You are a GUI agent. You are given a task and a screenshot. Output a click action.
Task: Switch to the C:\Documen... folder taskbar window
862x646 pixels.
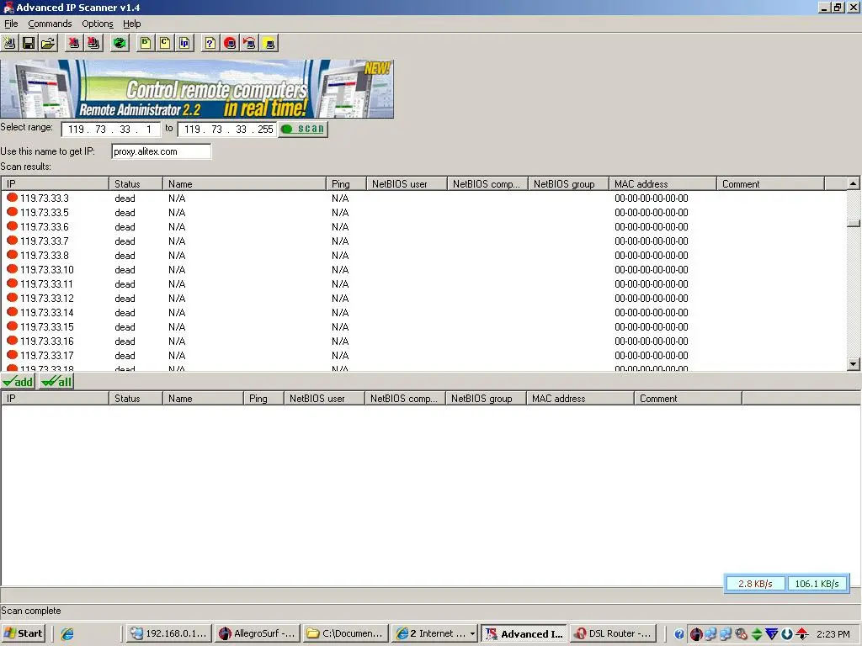click(346, 633)
